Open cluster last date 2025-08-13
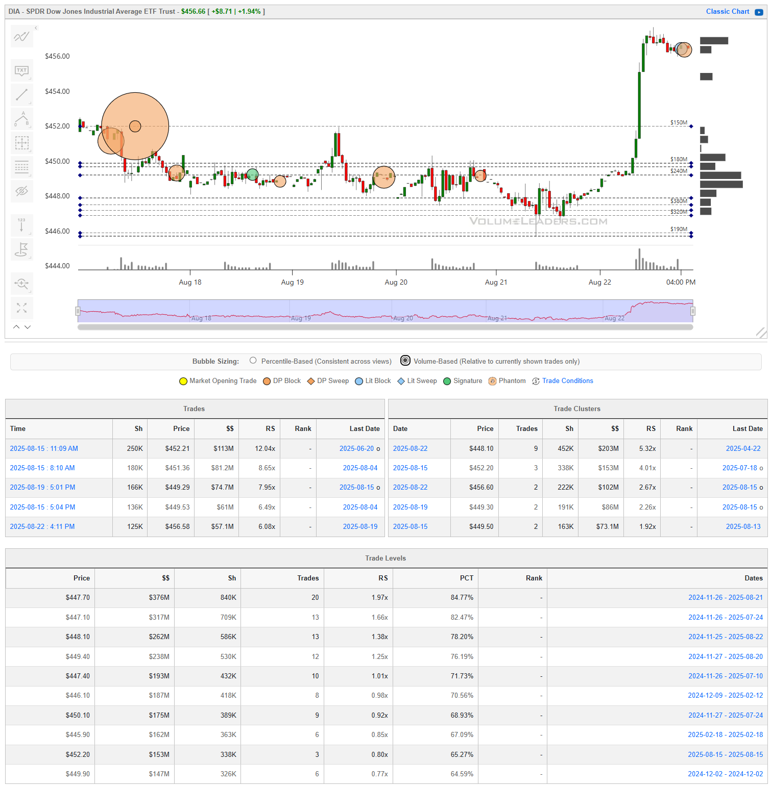The width and height of the screenshot is (771, 787). coord(743,526)
